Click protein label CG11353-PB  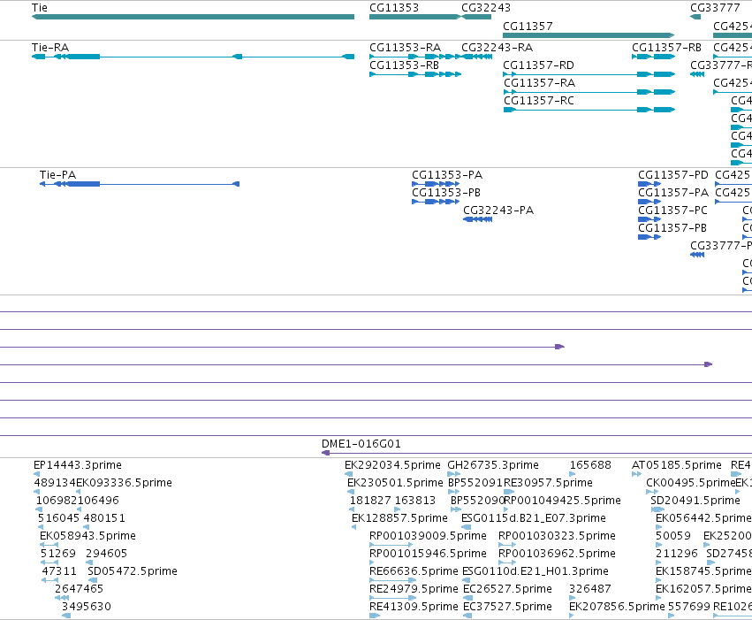(x=446, y=193)
